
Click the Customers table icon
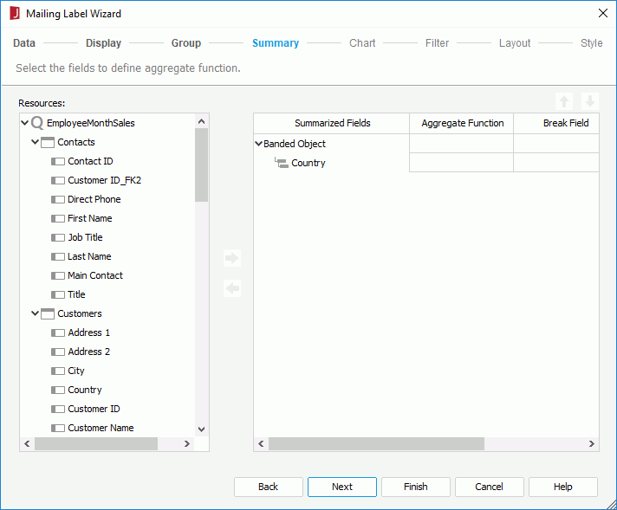pyautogui.click(x=48, y=313)
